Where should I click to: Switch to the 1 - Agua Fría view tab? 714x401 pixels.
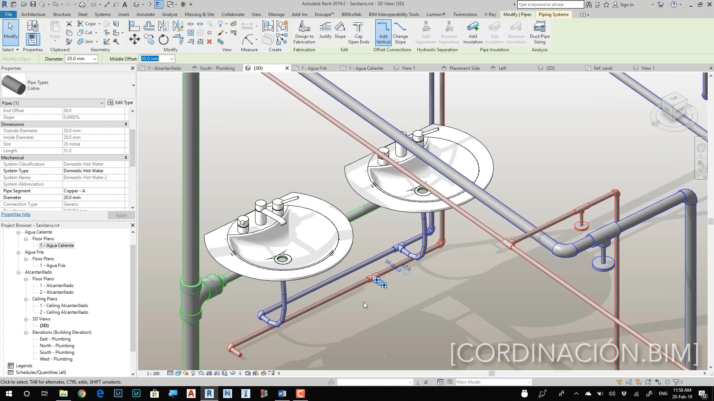[313, 68]
